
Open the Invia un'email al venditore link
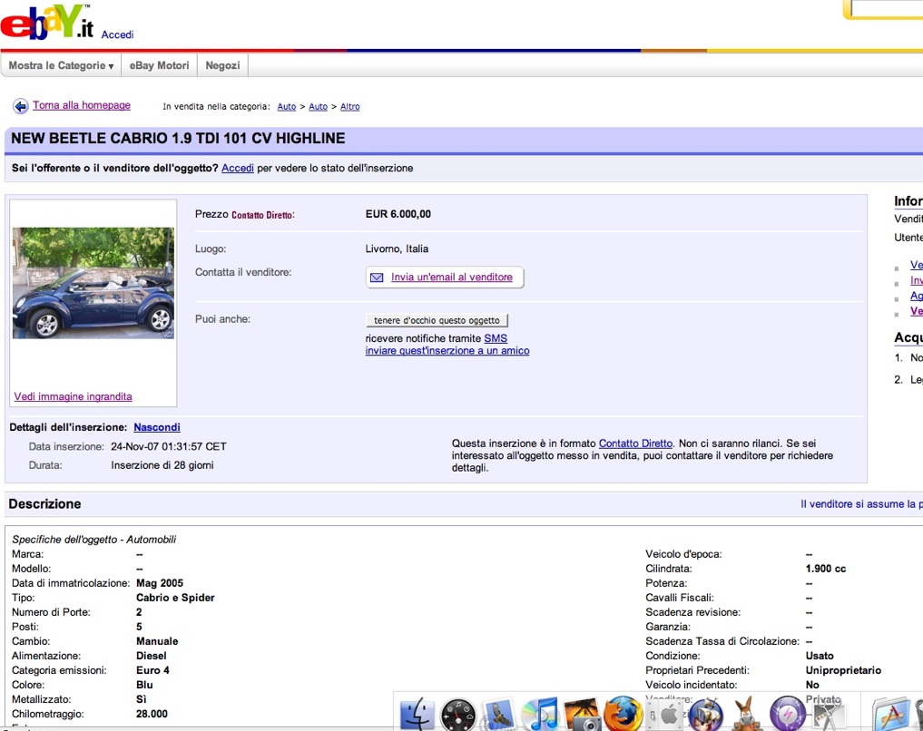point(451,277)
